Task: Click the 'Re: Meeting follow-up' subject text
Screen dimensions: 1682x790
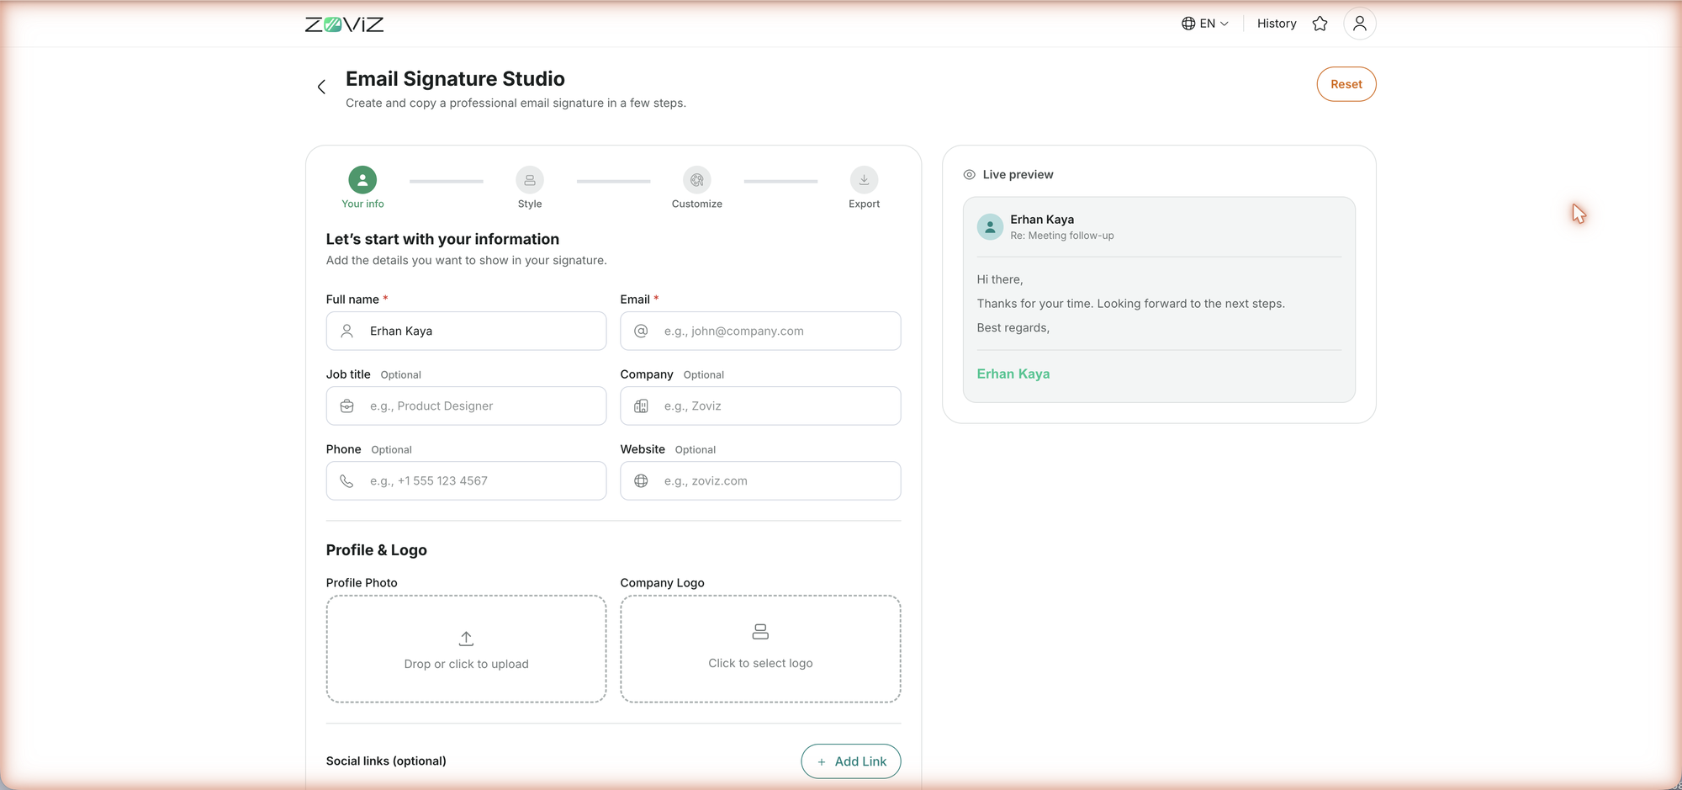Action: pyautogui.click(x=1061, y=236)
